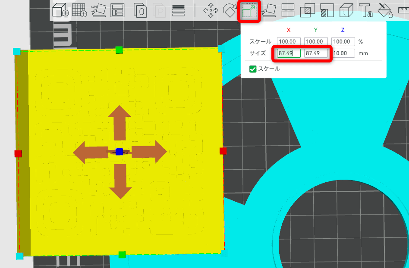
Task: Select the Color painting bucket tool
Action: pyautogui.click(x=385, y=10)
